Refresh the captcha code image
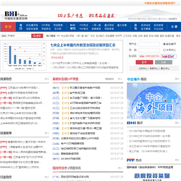The image size is (181, 181). click(168, 56)
